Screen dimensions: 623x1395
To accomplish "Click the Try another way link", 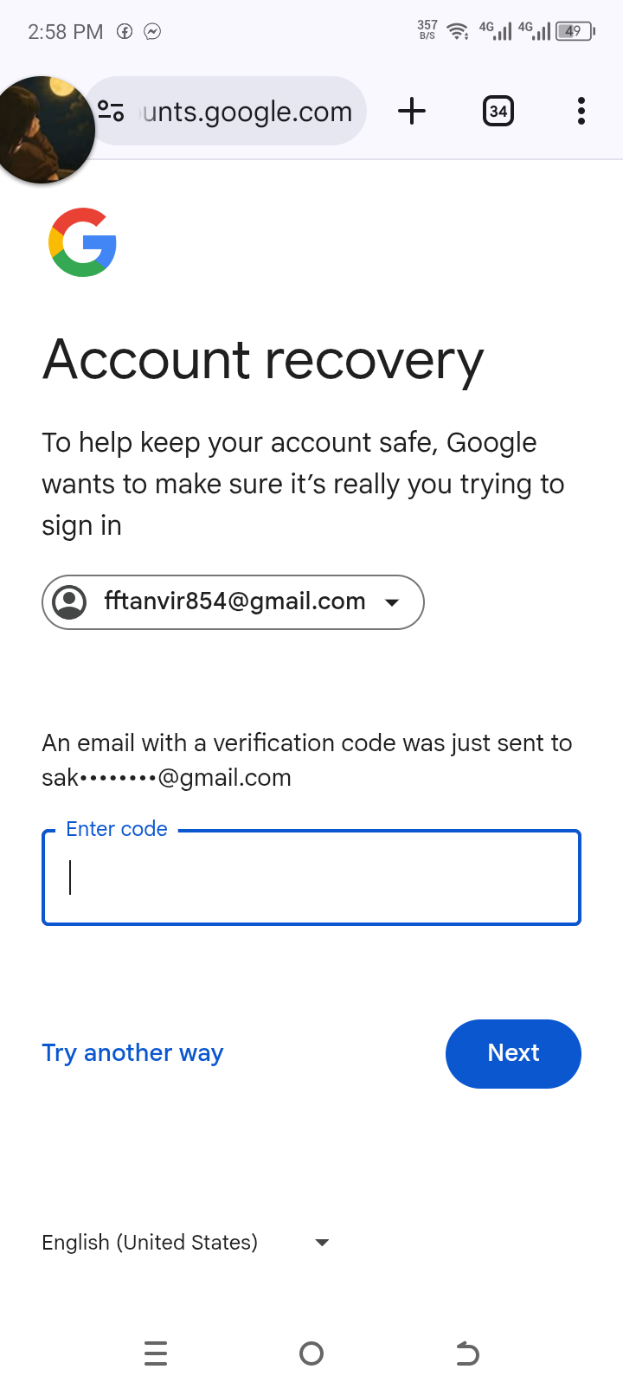I will click(132, 1053).
